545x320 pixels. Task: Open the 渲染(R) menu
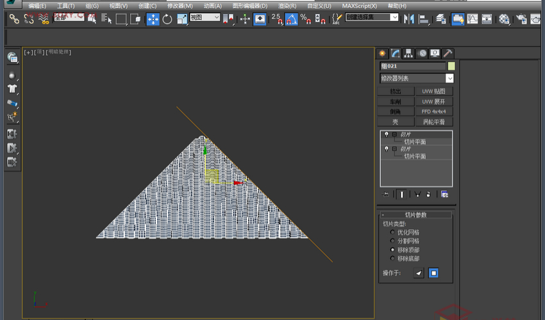click(287, 6)
